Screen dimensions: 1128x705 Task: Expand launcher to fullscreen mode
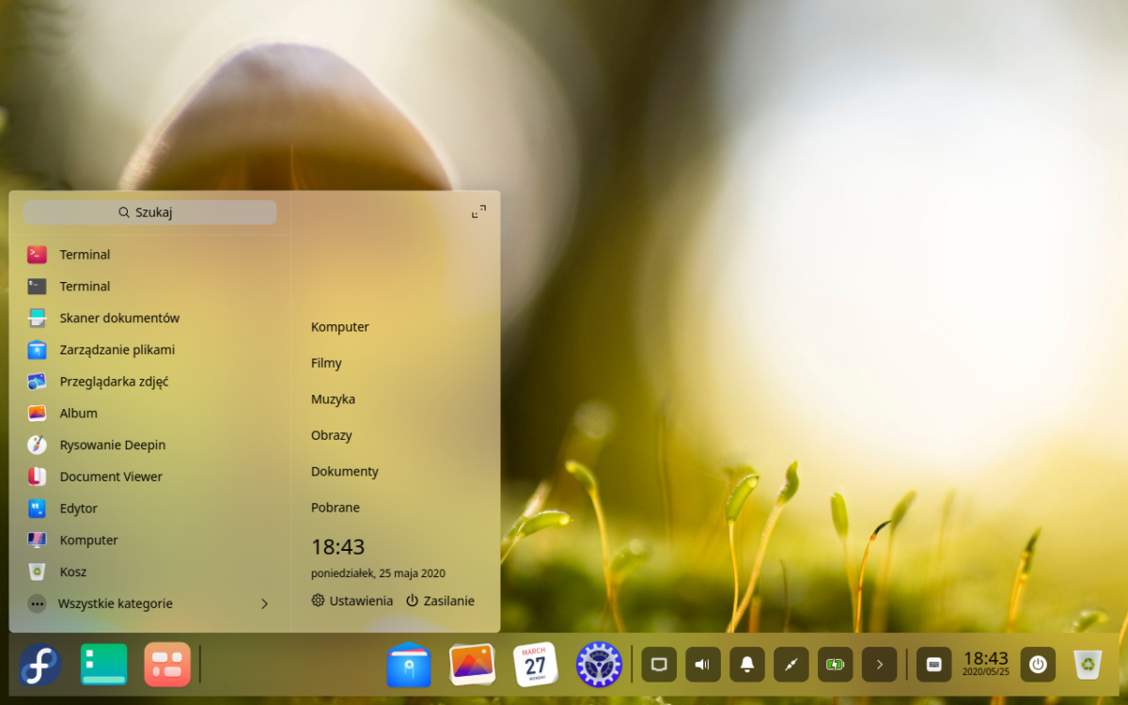[x=478, y=211]
